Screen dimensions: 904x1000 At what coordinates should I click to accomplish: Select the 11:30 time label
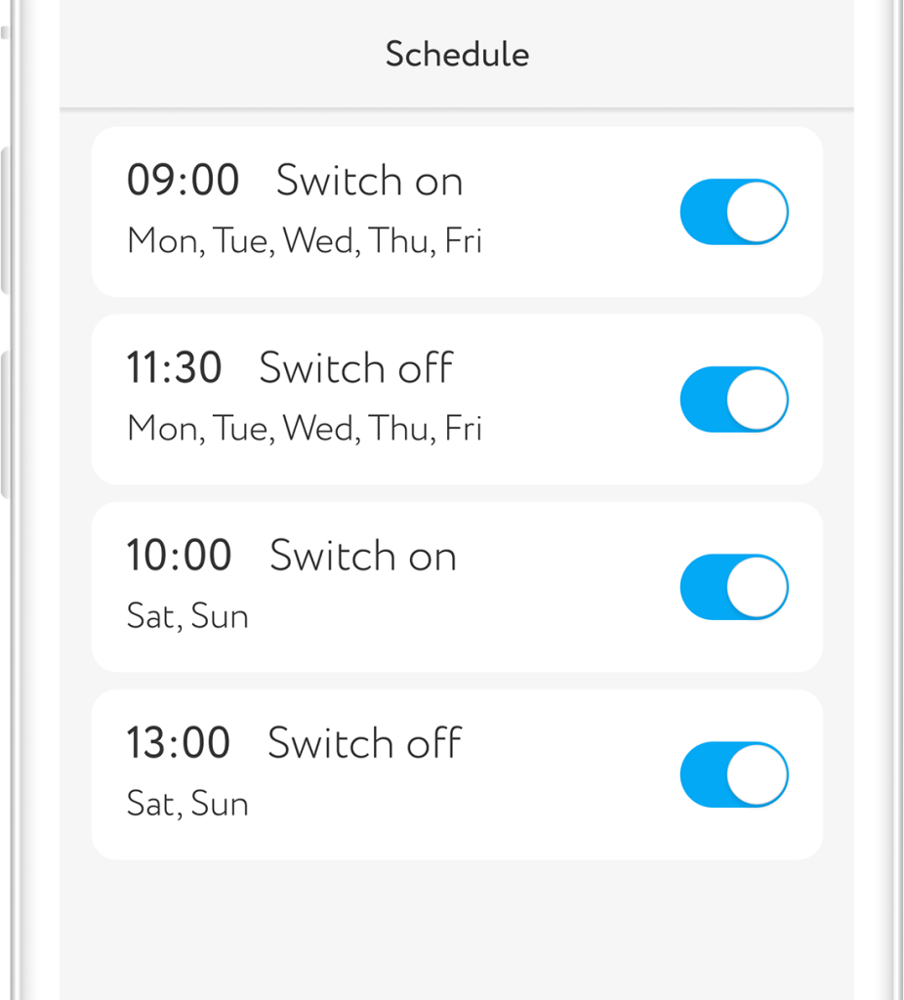(175, 369)
